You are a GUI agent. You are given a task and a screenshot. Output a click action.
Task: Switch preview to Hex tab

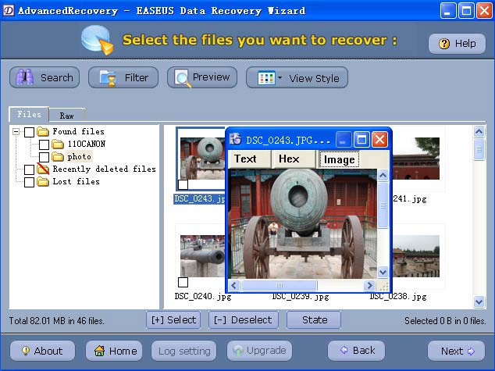coord(289,159)
